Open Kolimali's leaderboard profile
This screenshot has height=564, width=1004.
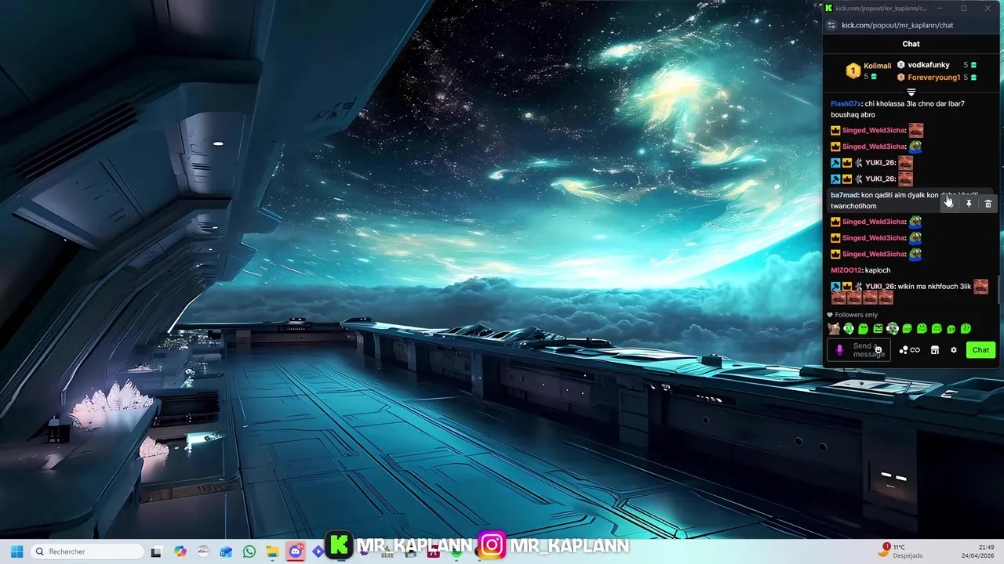click(x=877, y=66)
